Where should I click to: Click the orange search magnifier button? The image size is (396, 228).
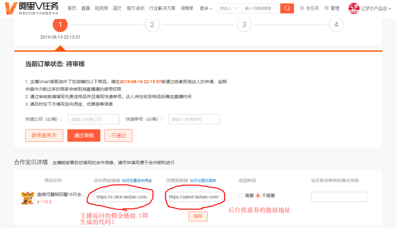tap(287, 8)
